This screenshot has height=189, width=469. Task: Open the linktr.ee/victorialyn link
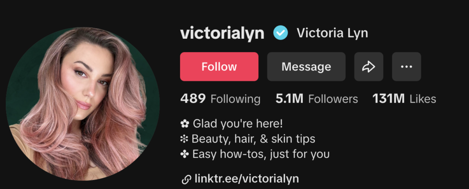[x=247, y=179]
